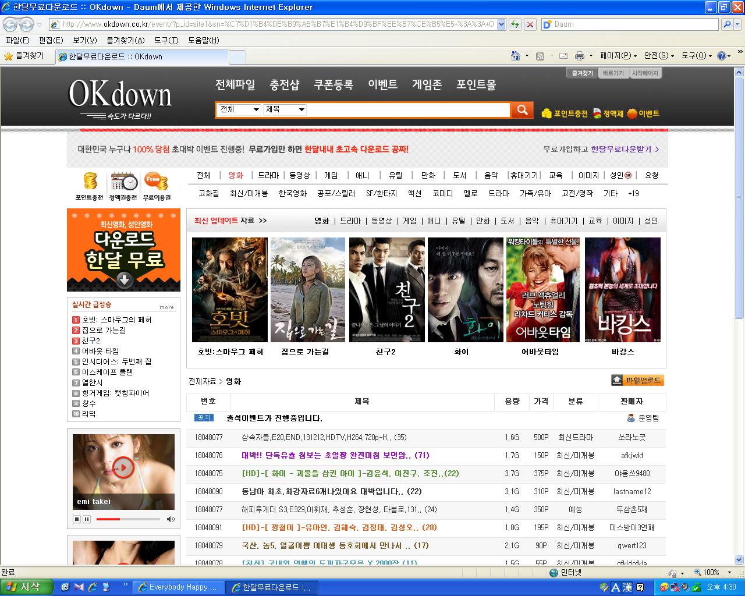
Task: Open the 도움말(H) menu
Action: tap(203, 40)
